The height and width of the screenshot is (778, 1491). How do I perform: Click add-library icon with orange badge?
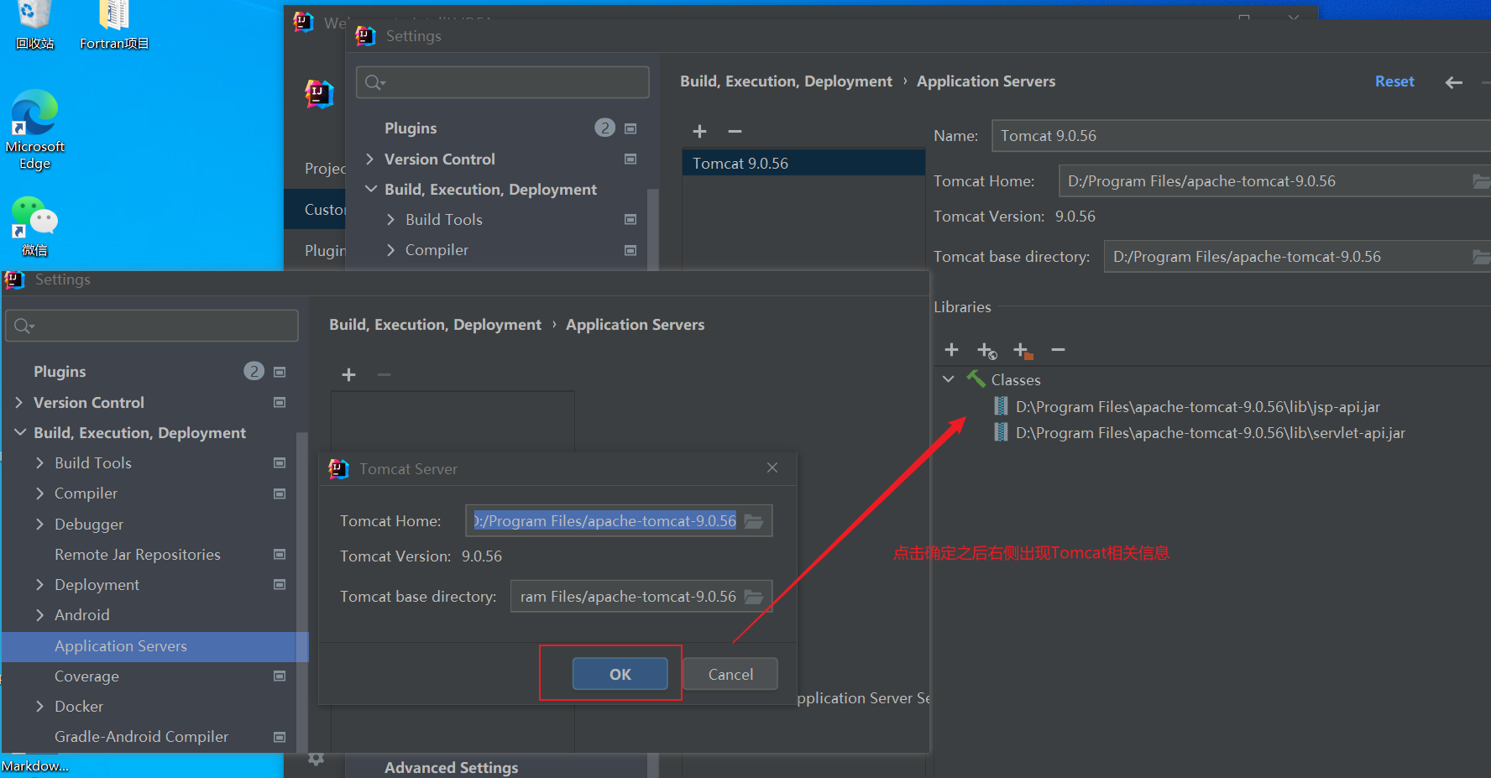pyautogui.click(x=1023, y=350)
